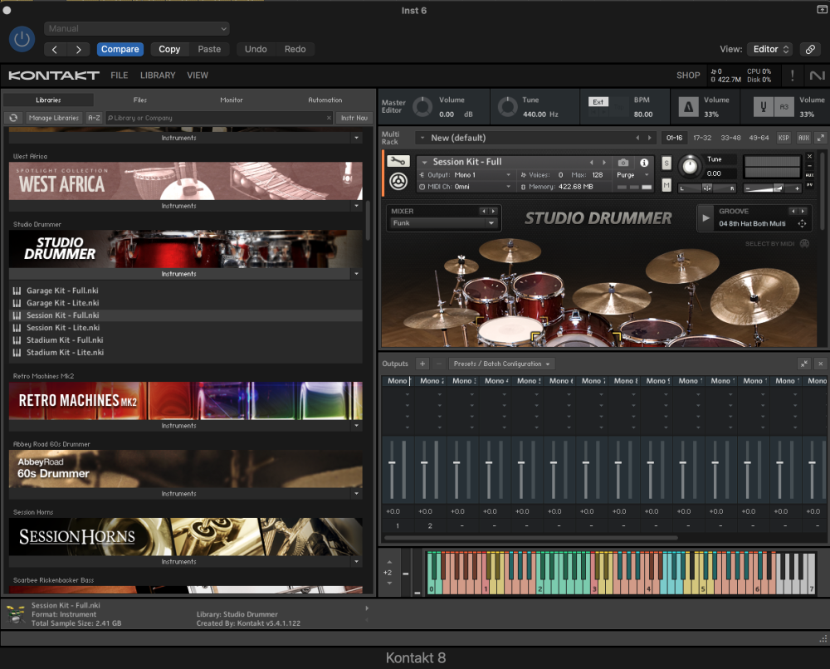Viewport: 830px width, 669px height.
Task: Switch to the Files tab
Action: click(x=140, y=100)
